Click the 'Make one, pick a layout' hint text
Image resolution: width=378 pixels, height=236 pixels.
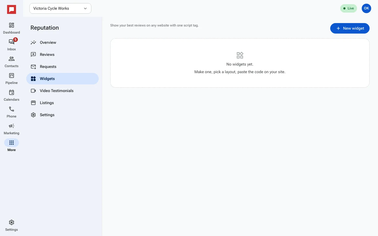click(240, 72)
